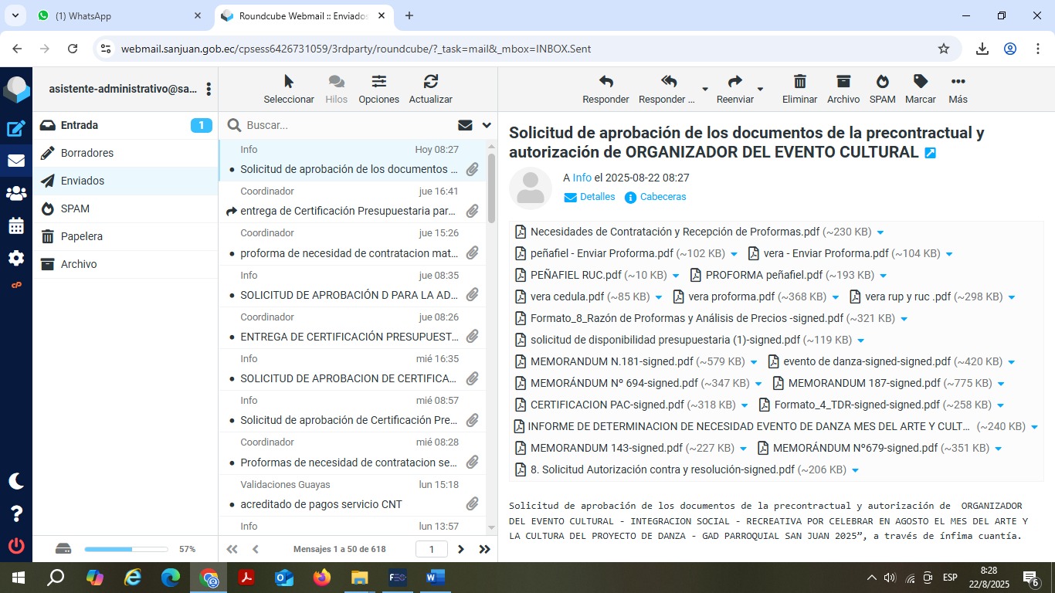Click the storage quota usage bar

126,549
